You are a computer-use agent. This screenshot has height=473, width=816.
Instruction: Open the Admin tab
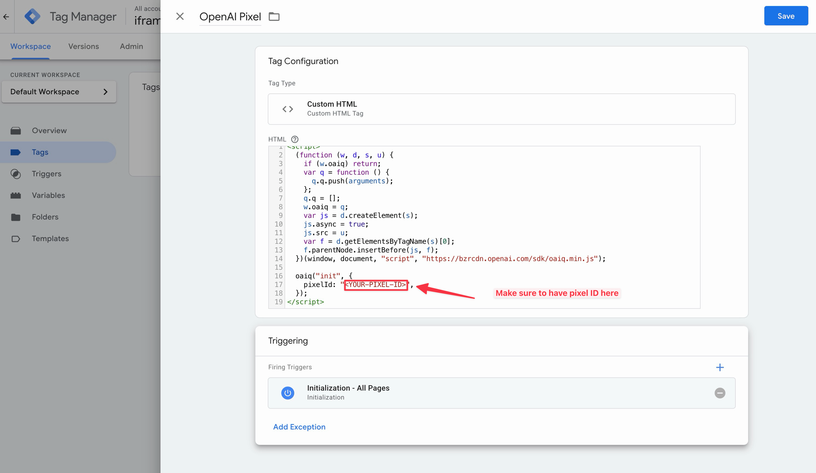pos(131,46)
